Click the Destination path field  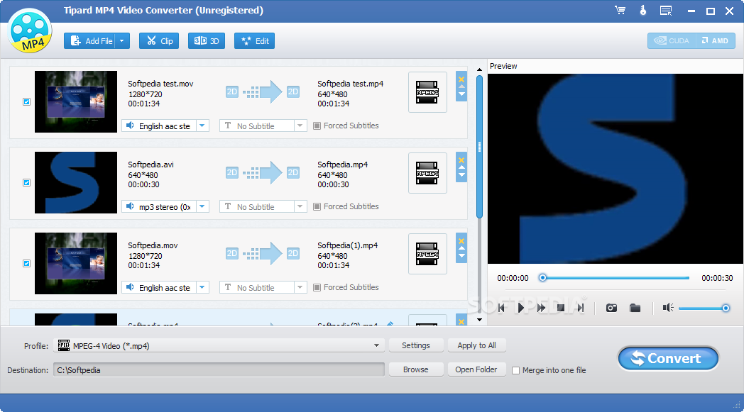click(219, 369)
